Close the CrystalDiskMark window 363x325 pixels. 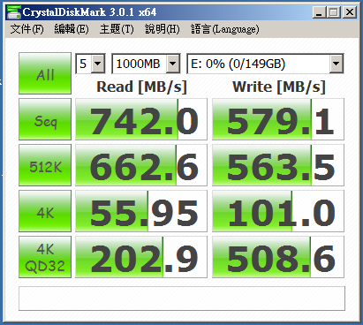click(350, 12)
